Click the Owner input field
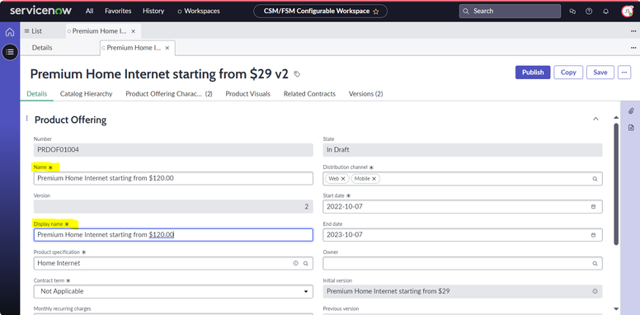Image resolution: width=640 pixels, height=315 pixels. click(463, 263)
